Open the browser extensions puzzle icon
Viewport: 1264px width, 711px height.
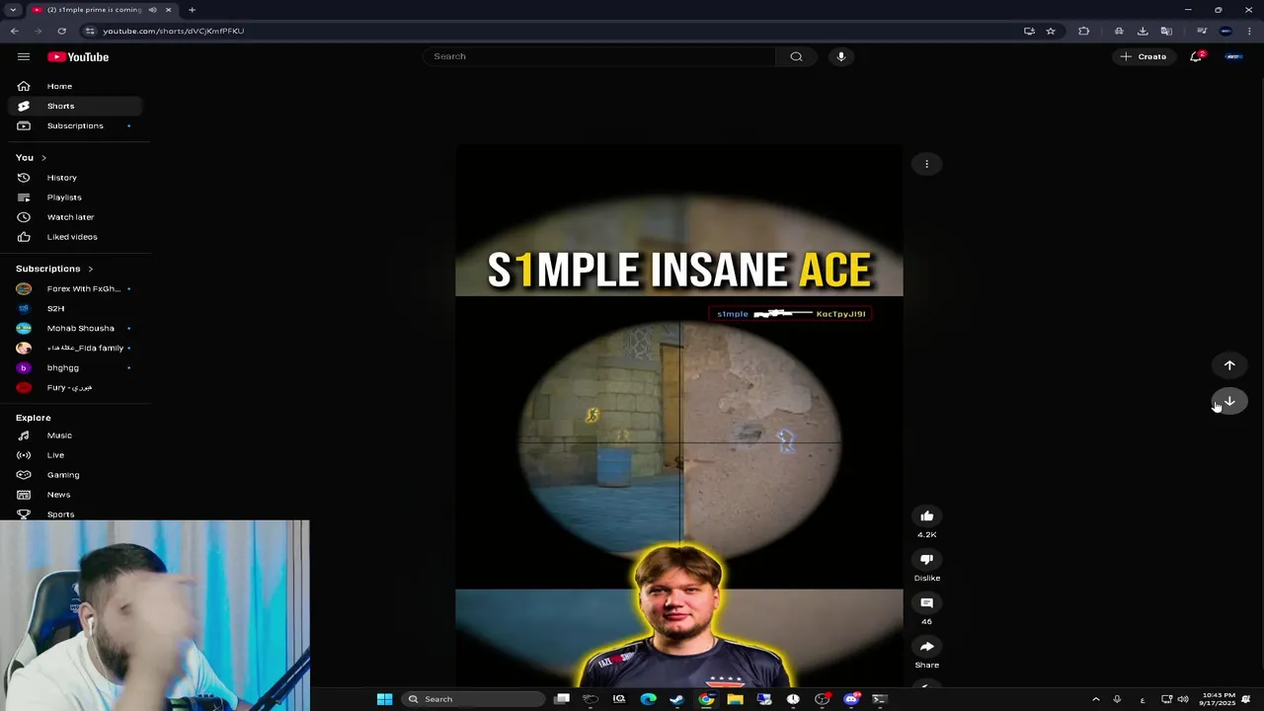pos(1084,31)
